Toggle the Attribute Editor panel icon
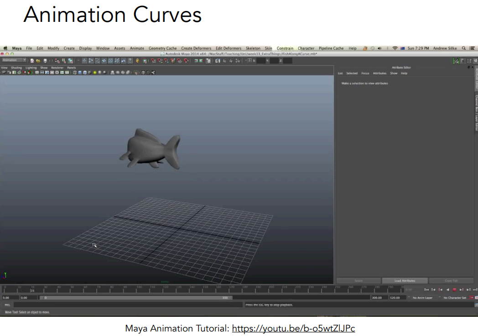This screenshot has height=336, width=478. tap(462, 61)
